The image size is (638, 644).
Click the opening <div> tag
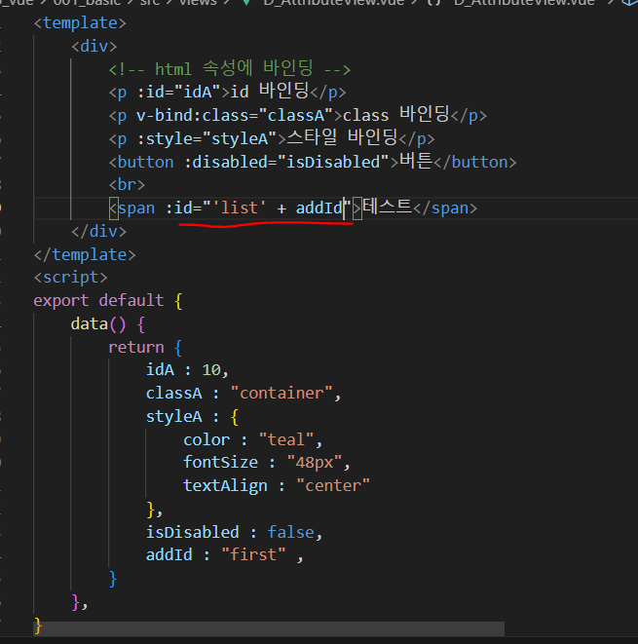94,46
